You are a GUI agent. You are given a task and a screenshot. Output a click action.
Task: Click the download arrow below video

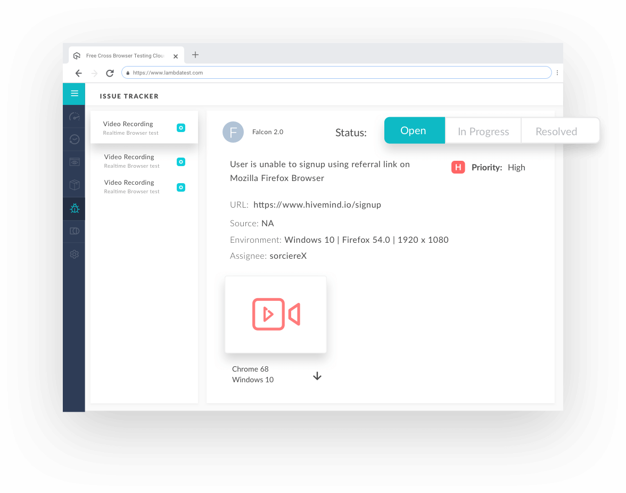pos(317,376)
